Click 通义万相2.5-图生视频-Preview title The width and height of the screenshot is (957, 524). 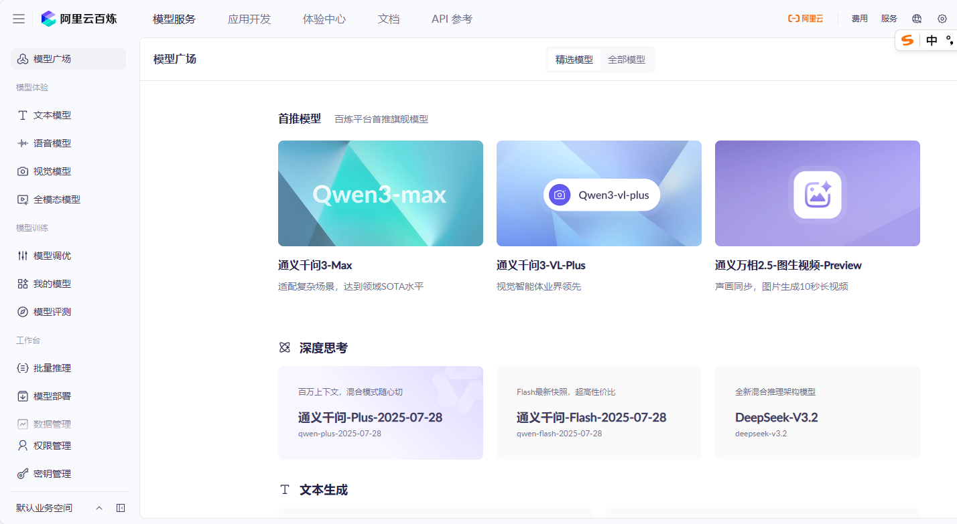click(788, 265)
